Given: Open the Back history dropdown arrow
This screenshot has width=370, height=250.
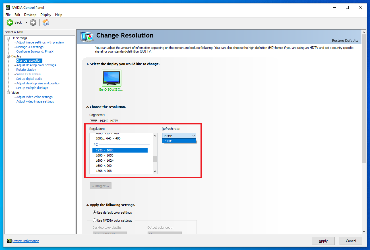Looking at the screenshot, I should coord(26,22).
